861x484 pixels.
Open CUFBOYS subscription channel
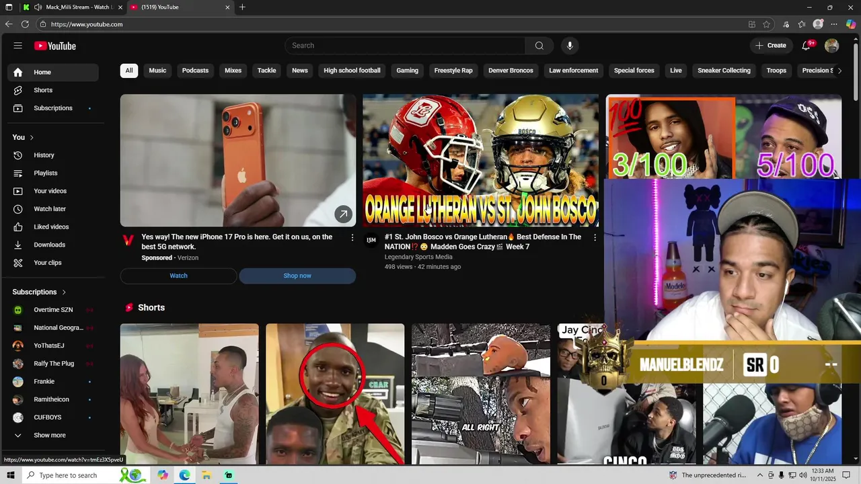pyautogui.click(x=53, y=417)
